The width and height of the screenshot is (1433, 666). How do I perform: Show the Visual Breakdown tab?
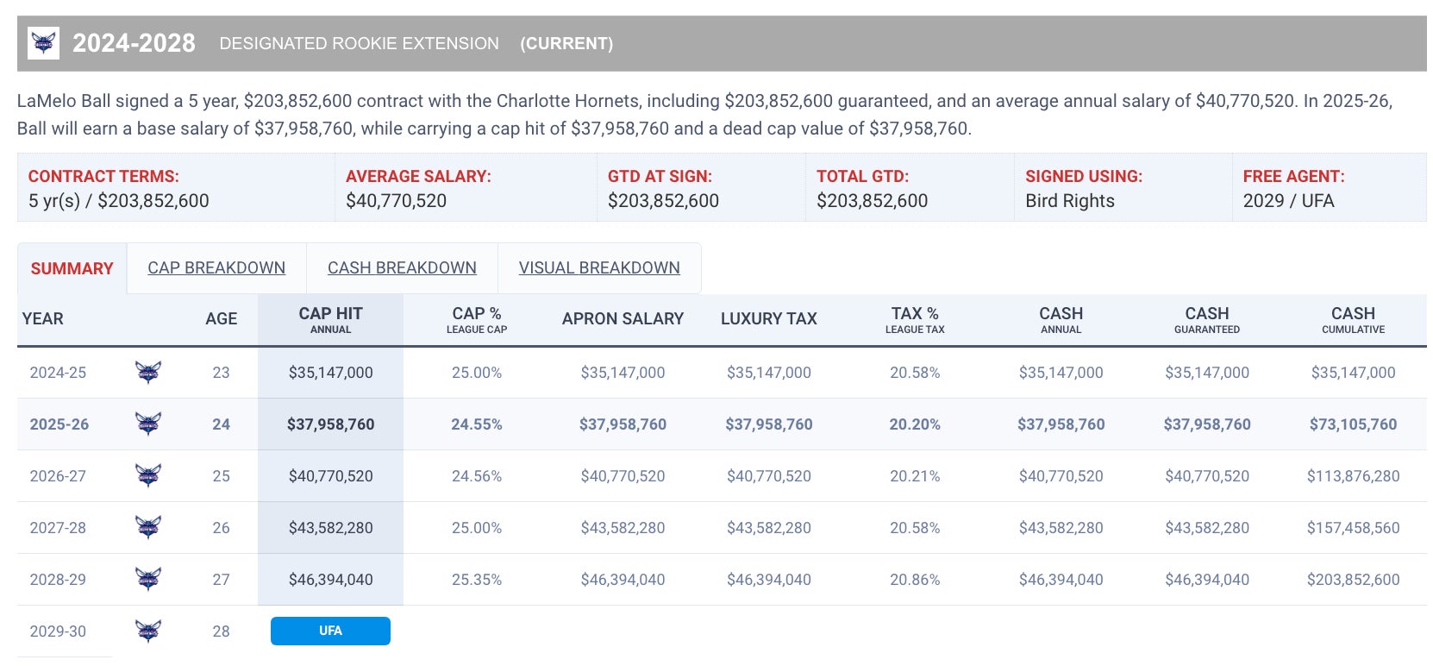599,268
